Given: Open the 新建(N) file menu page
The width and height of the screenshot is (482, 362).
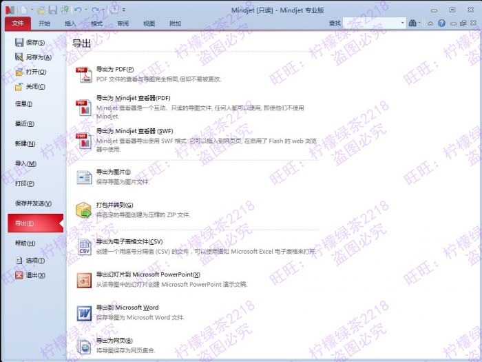Looking at the screenshot, I should [25, 143].
